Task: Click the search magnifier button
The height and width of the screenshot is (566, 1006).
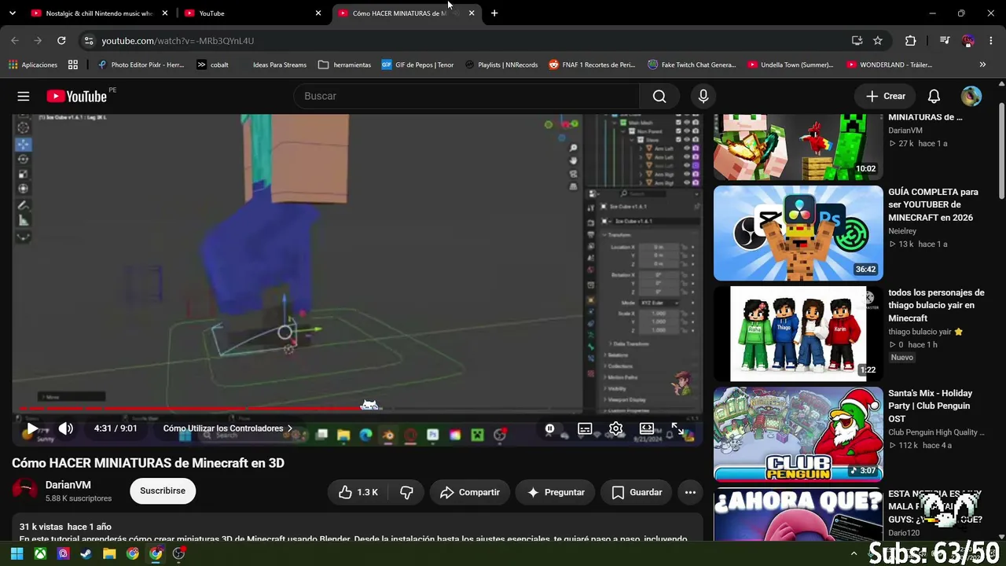Action: [659, 96]
